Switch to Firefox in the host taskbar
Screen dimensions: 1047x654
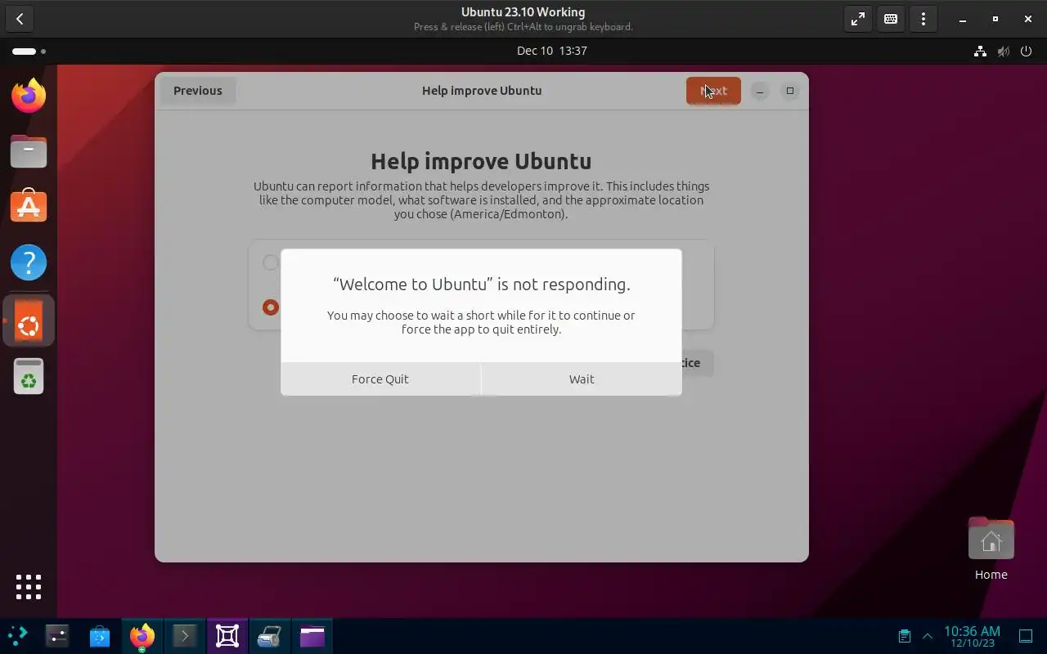tap(142, 636)
